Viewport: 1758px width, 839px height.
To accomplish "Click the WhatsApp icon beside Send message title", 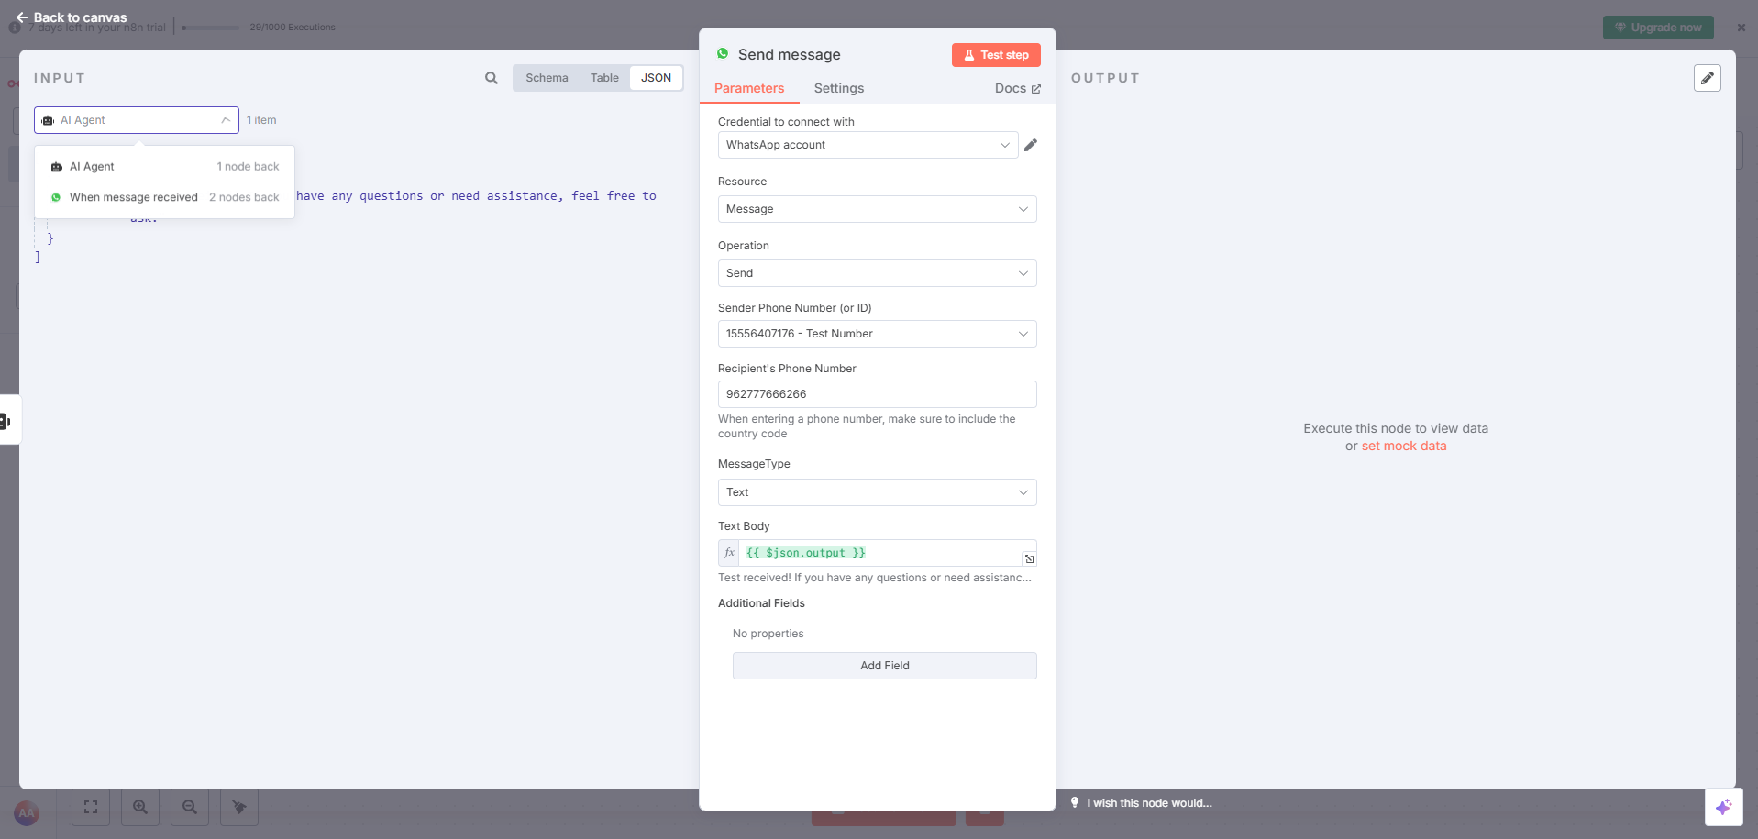I will [723, 54].
